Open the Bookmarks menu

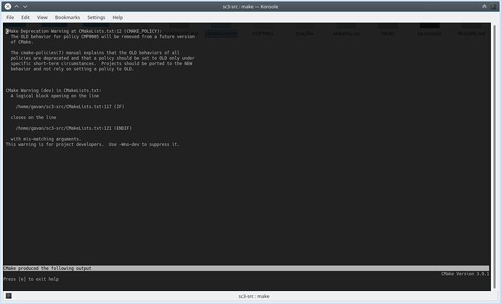[68, 17]
